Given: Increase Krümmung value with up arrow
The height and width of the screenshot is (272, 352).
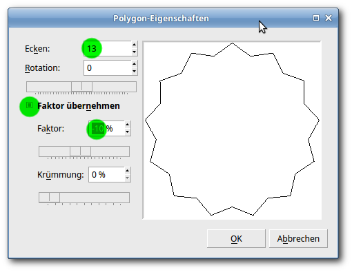Looking at the screenshot, I should [128, 171].
